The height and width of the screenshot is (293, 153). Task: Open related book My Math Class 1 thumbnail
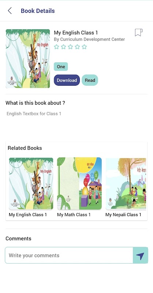pos(79,183)
